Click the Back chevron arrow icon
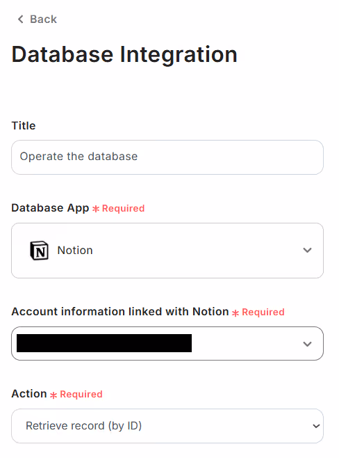 click(x=20, y=19)
